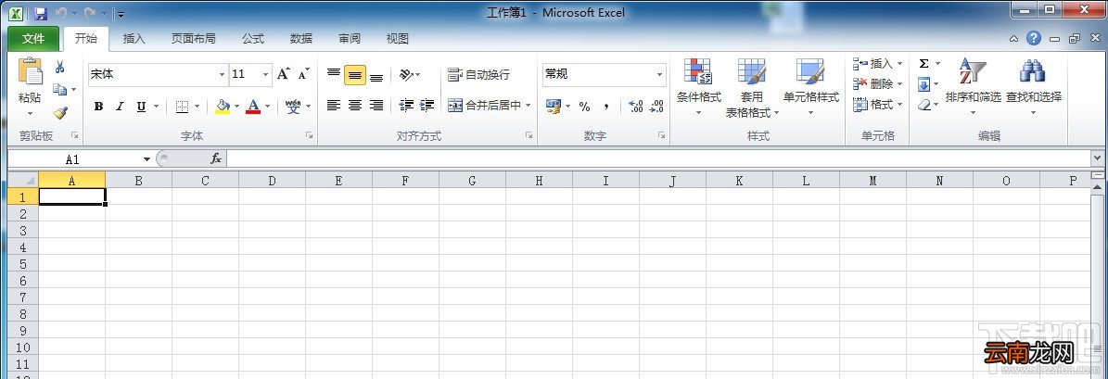Click the Clear eraser icon
The width and height of the screenshot is (1108, 379).
(924, 105)
